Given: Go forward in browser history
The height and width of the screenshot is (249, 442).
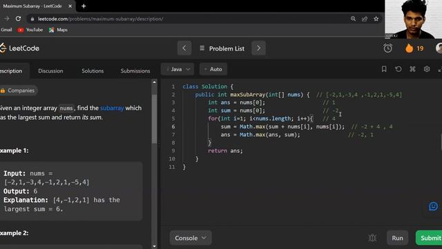Looking at the screenshot, I should pyautogui.click(x=6, y=19).
